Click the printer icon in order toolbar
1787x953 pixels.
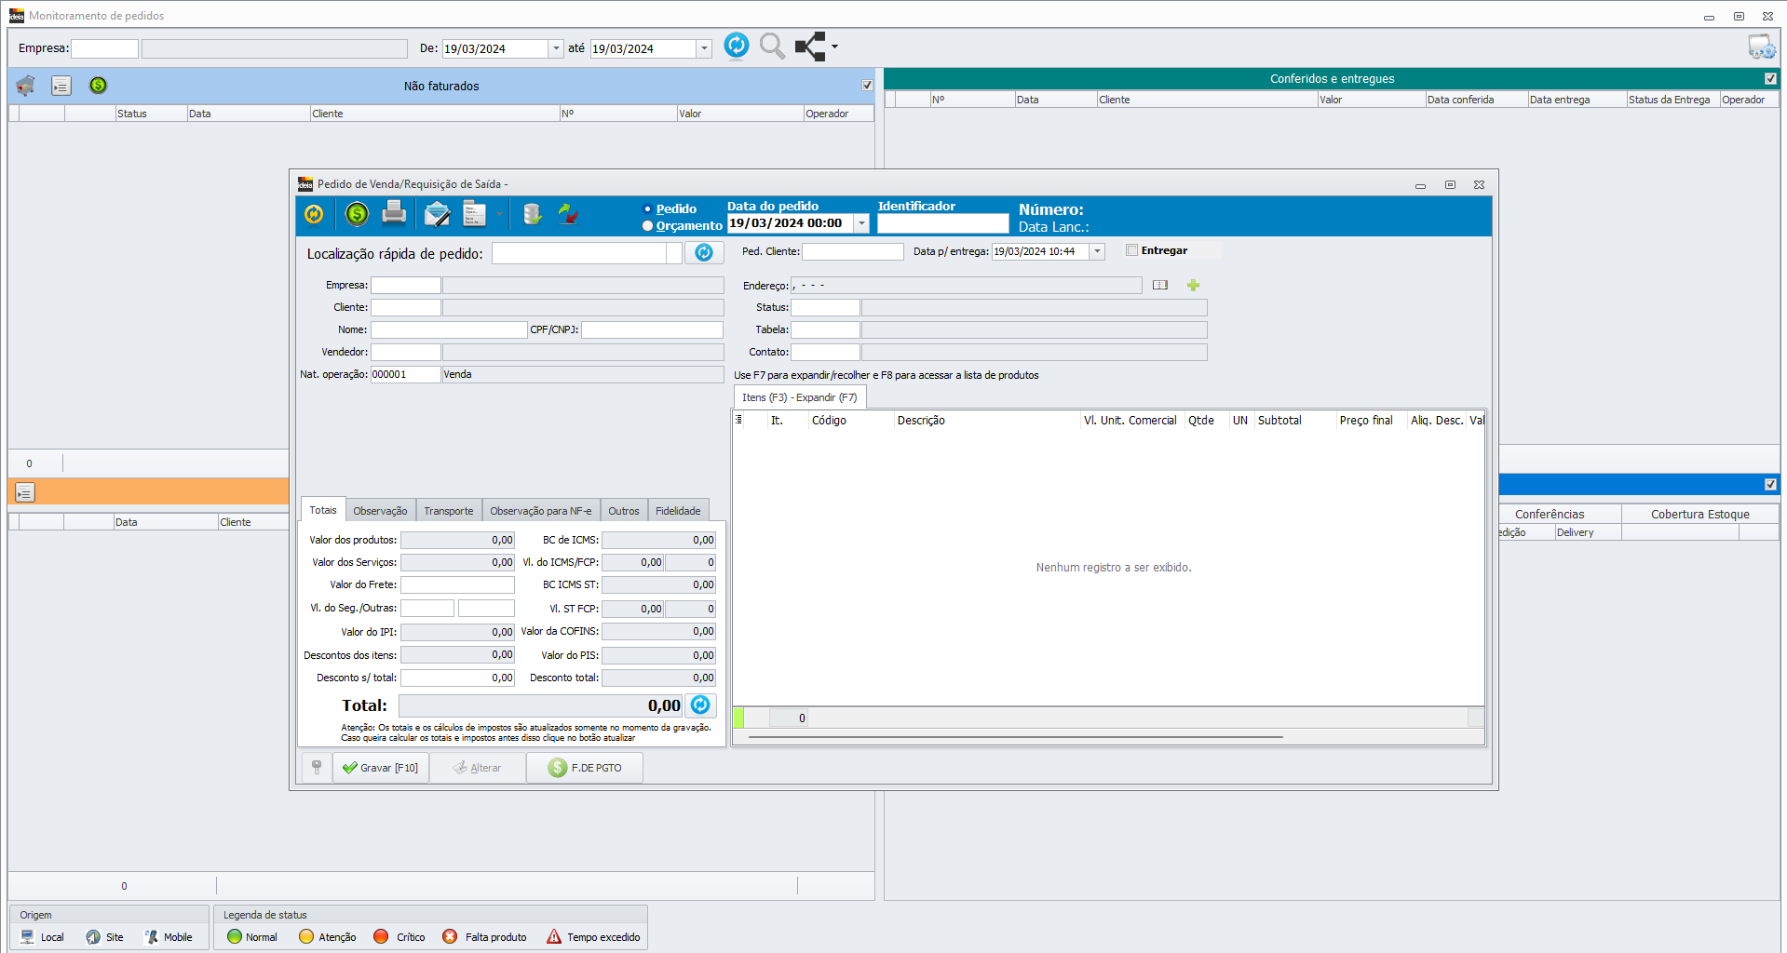pos(394,214)
